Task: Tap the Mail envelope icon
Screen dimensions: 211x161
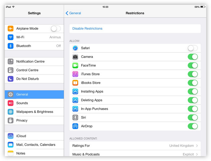Action: click(x=11, y=145)
